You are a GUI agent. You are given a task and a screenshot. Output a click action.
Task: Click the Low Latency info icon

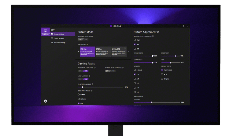tap(90, 76)
